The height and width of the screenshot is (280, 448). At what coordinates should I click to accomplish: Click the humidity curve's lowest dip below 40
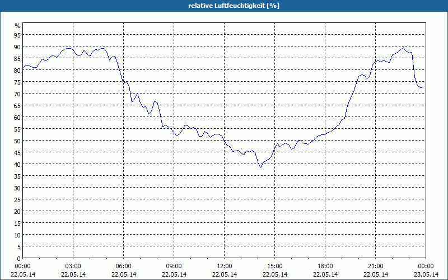(260, 167)
